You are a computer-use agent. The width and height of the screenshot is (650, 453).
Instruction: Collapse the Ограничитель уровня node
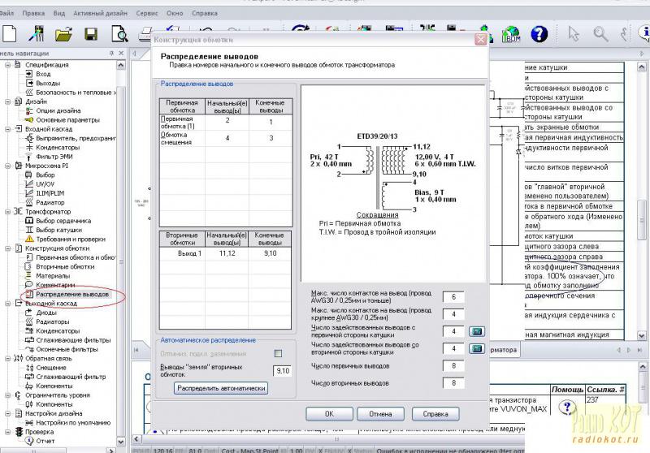click(7, 395)
